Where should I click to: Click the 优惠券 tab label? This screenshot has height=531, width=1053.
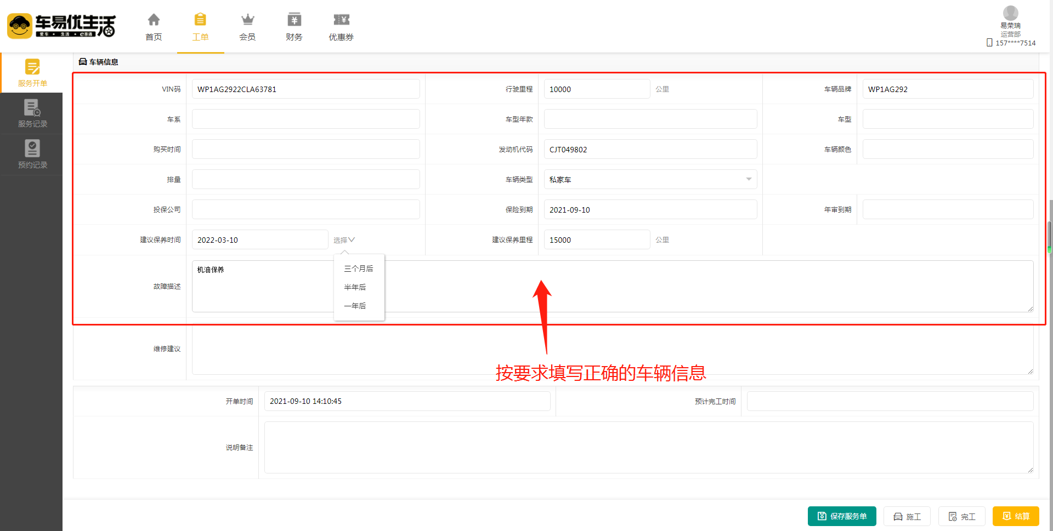tap(341, 37)
